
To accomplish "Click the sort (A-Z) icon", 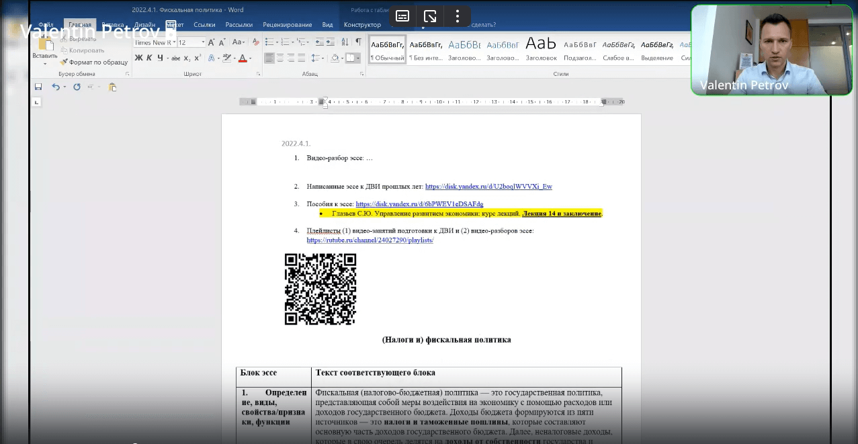I will click(x=346, y=42).
